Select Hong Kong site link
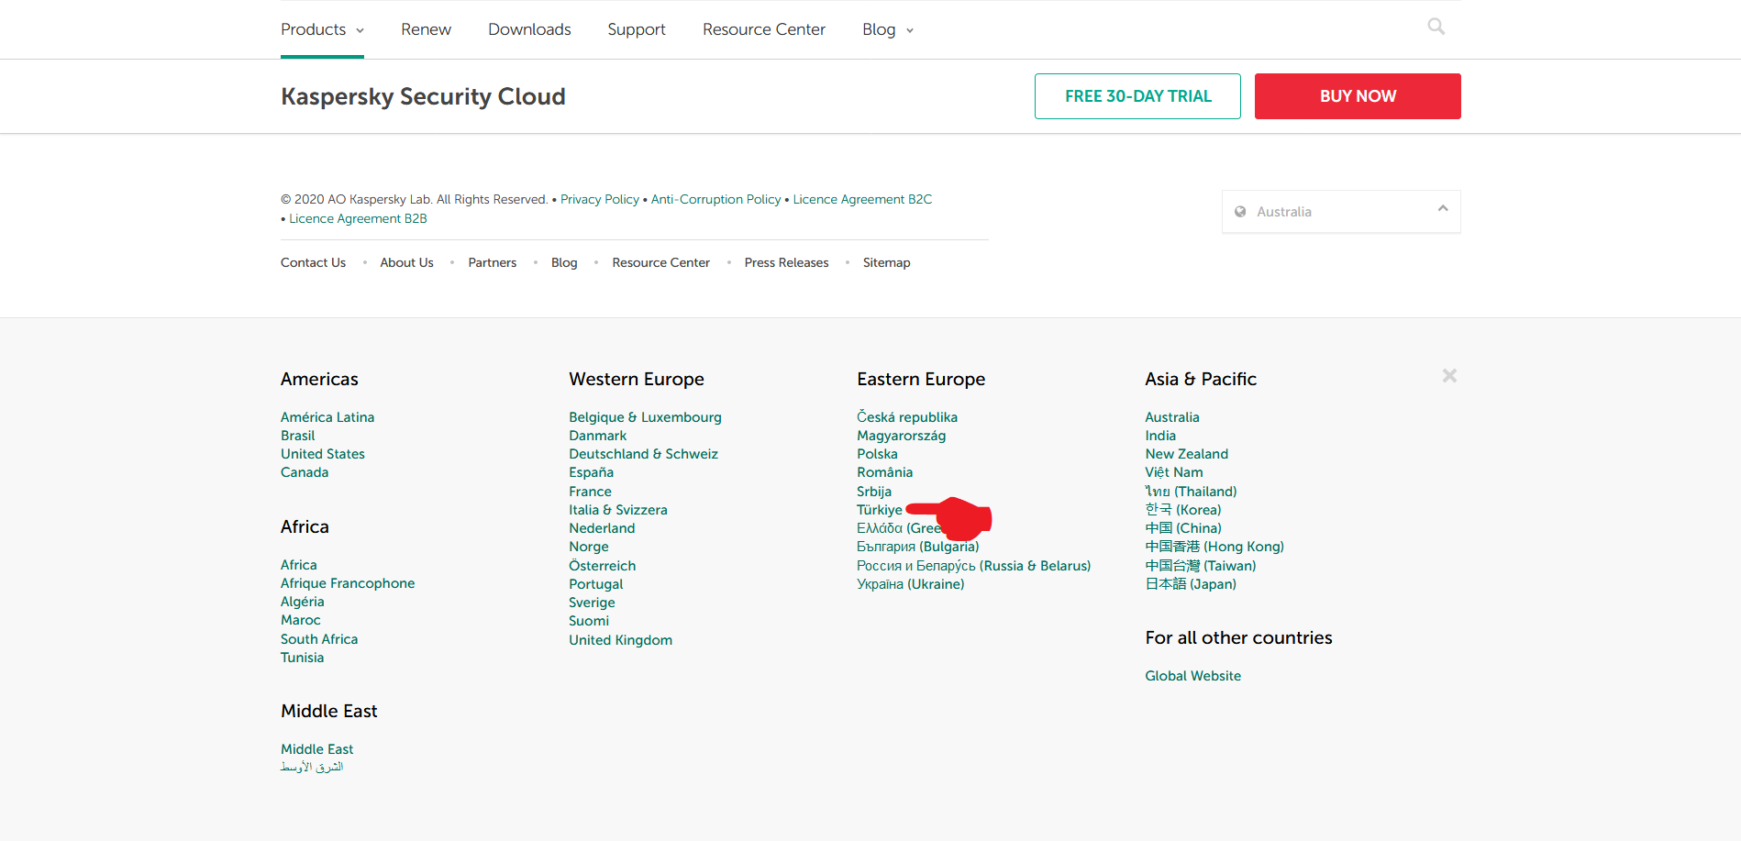This screenshot has height=841, width=1741. [x=1214, y=547]
